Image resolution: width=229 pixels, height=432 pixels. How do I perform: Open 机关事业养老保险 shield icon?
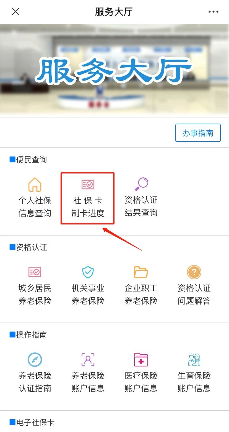point(88,272)
